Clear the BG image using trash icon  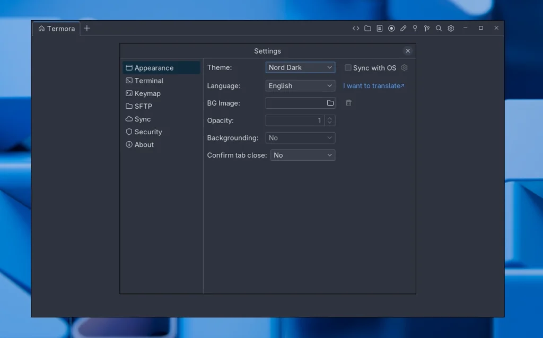348,103
